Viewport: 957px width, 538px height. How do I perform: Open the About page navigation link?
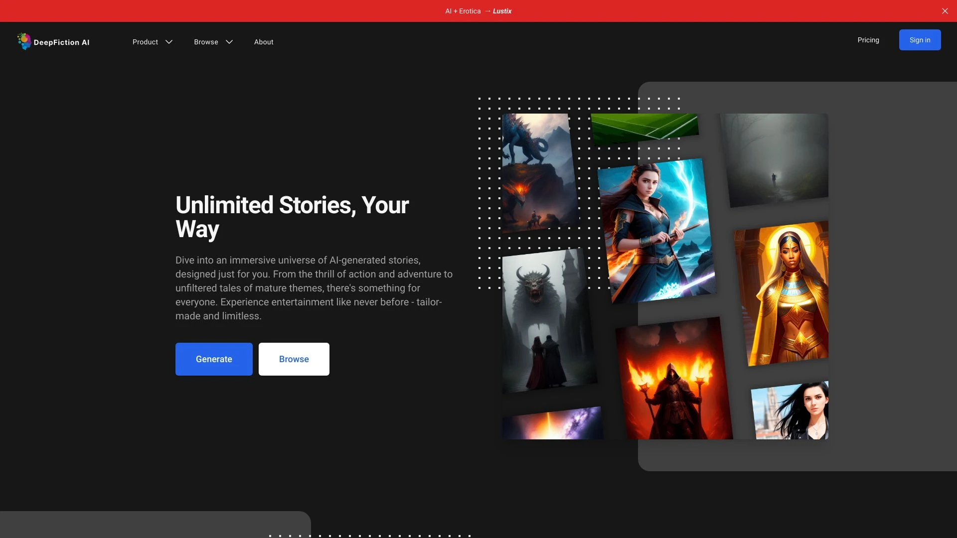click(x=264, y=41)
